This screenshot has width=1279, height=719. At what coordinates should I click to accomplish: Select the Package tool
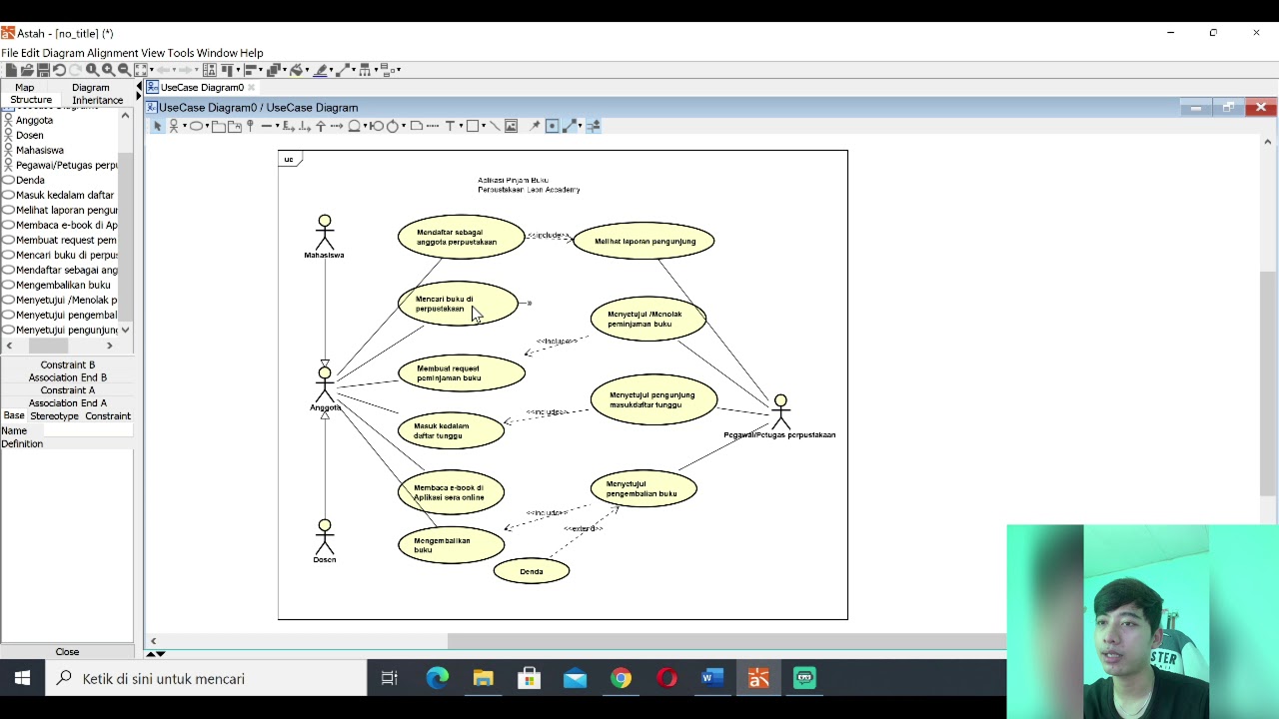tap(218, 126)
